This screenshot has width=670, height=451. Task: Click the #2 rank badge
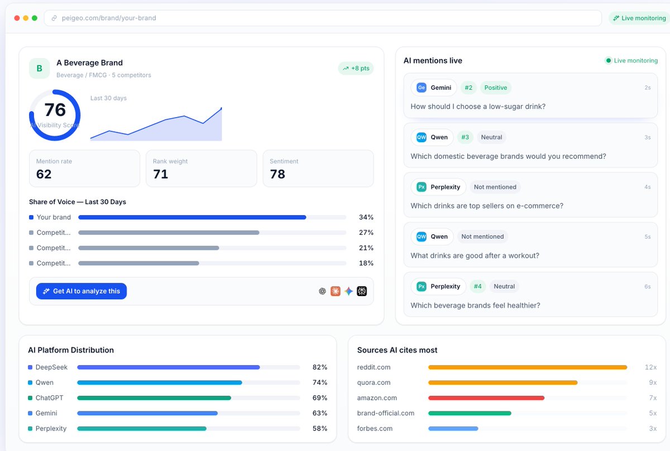[468, 88]
